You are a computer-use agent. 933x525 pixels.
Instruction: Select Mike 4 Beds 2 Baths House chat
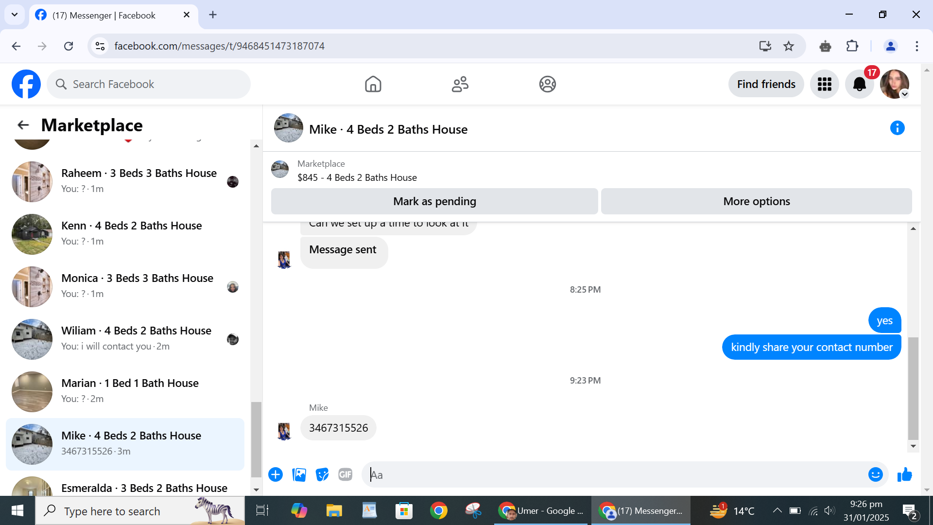(125, 444)
